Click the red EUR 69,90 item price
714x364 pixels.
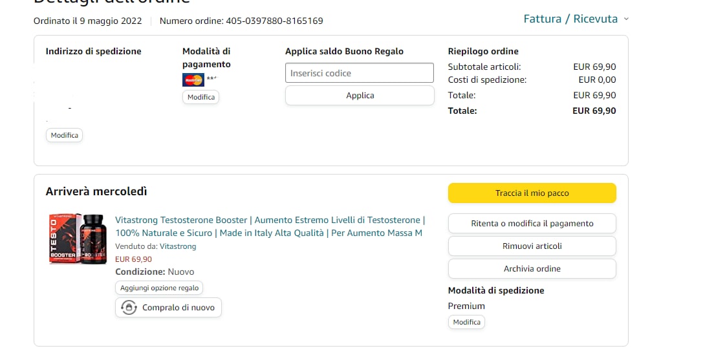[133, 259]
